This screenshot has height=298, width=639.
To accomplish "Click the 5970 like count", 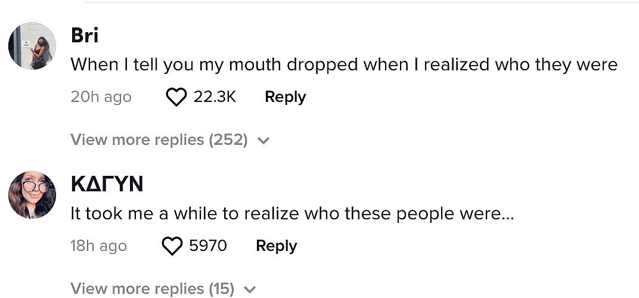I will [x=207, y=246].
